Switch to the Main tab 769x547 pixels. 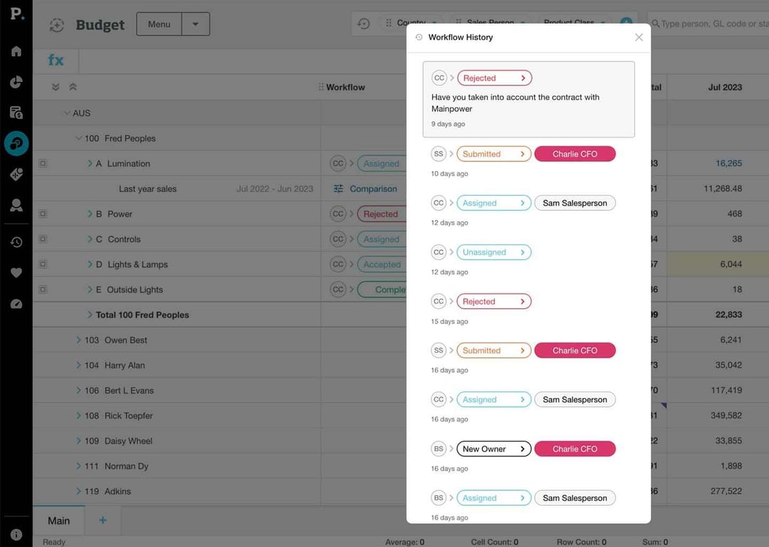59,521
